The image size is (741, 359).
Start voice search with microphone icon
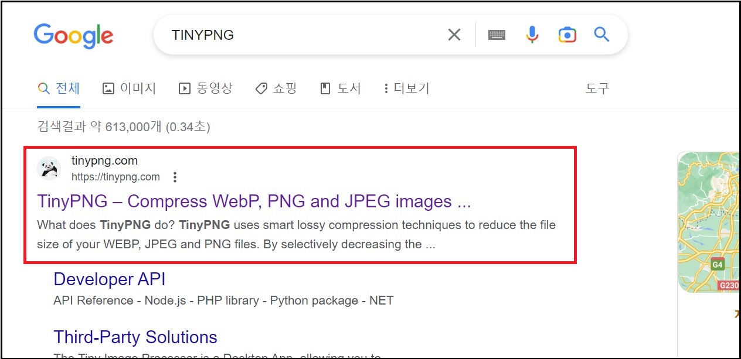click(x=532, y=35)
